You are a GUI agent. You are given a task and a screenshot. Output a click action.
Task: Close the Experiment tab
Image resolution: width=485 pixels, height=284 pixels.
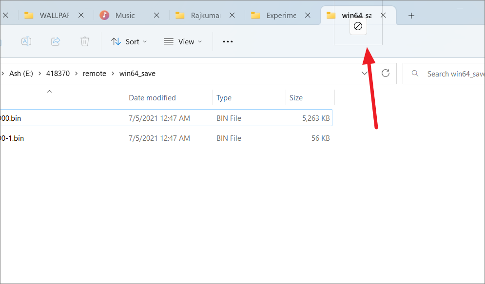pos(308,15)
